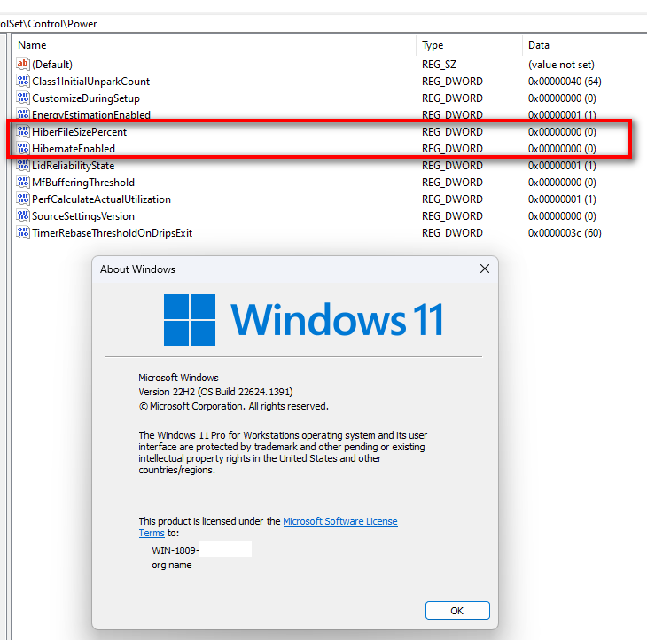
Task: Click the Version 22H2 OS Build text
Action: point(215,392)
